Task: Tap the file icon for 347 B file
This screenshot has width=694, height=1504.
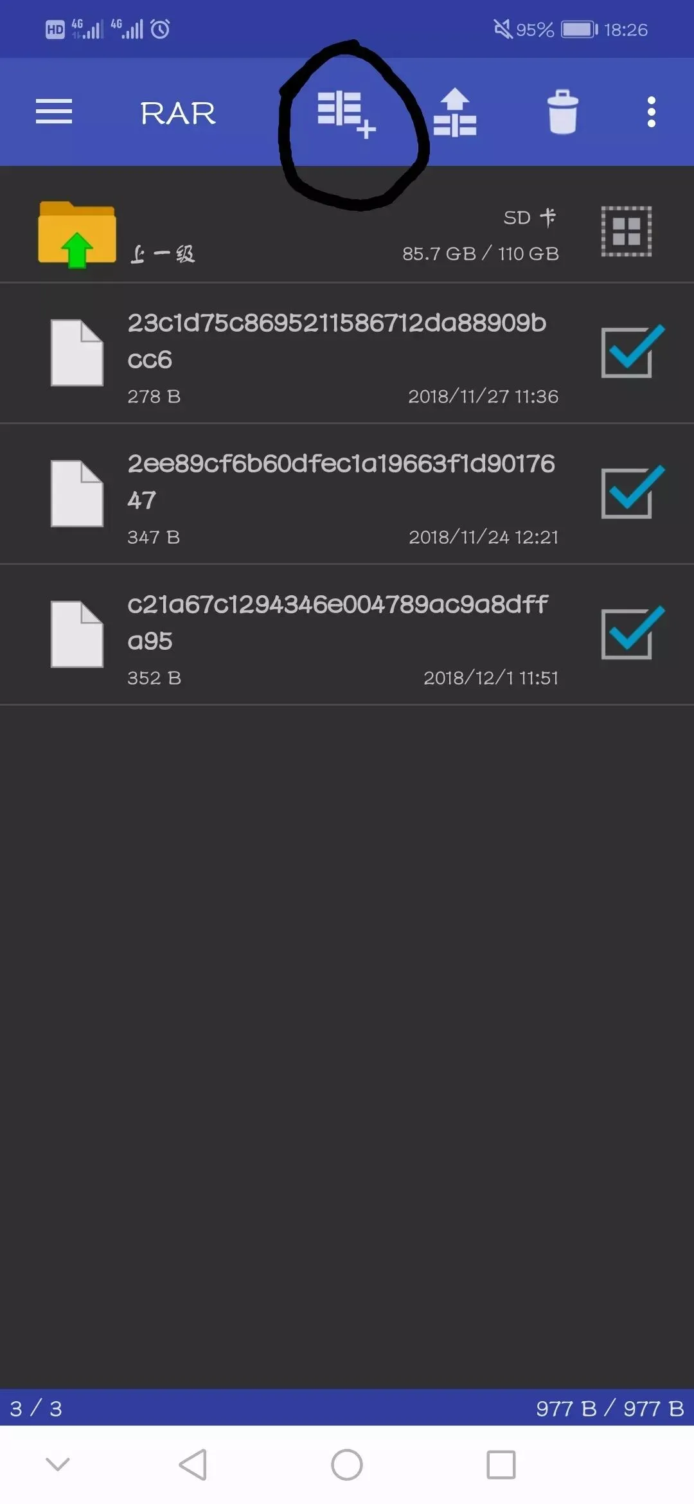Action: tap(77, 494)
